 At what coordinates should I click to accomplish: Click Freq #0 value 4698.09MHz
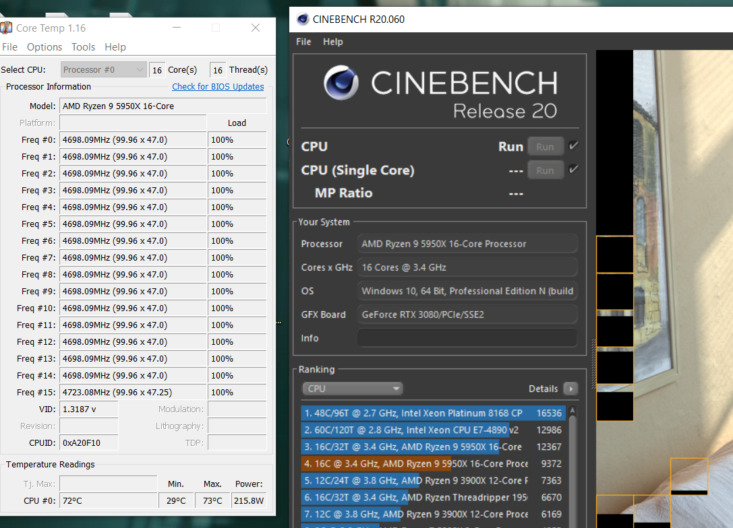coord(134,139)
